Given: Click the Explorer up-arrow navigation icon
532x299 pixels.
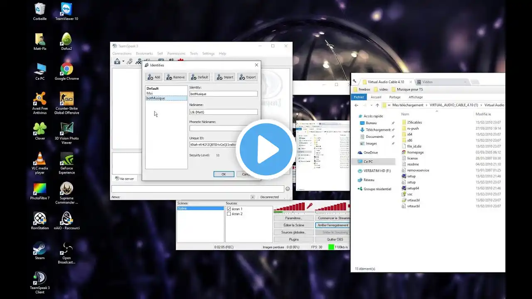Looking at the screenshot, I should pos(377,105).
